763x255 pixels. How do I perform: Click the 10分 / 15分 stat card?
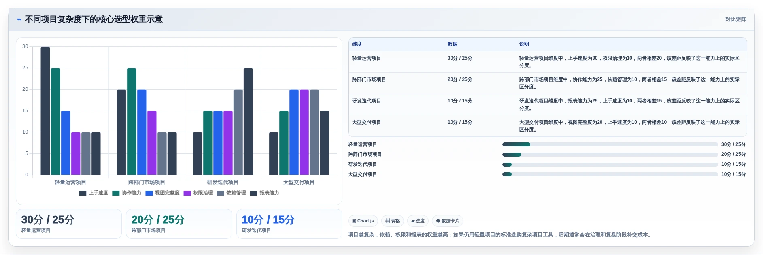coord(289,224)
